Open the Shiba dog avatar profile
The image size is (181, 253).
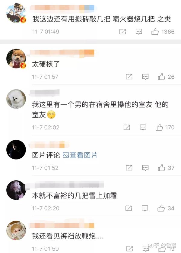pyautogui.click(x=16, y=59)
